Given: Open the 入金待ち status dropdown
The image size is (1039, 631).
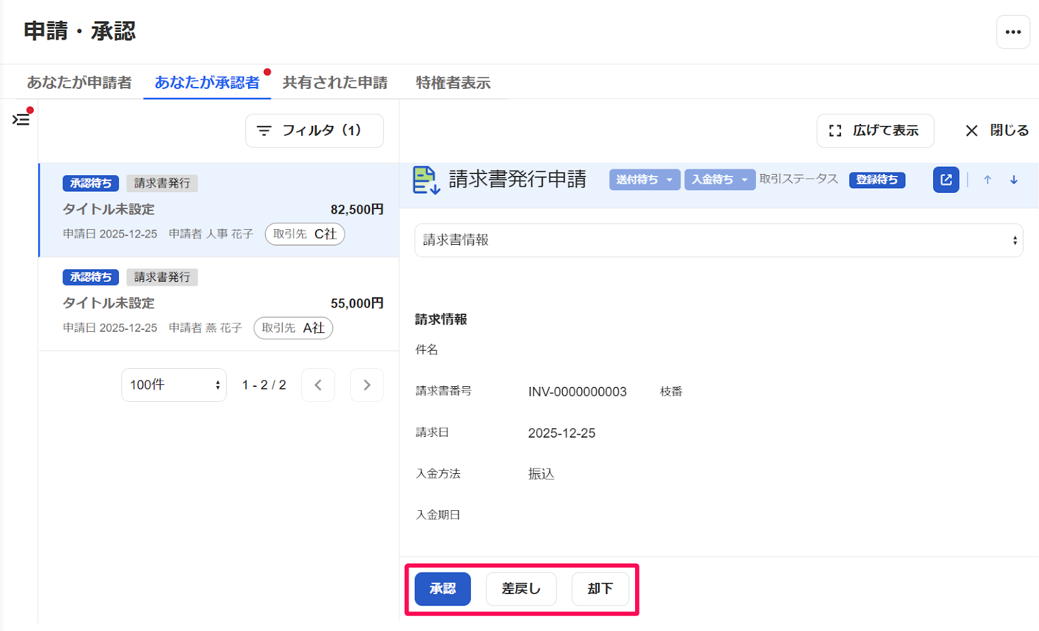Looking at the screenshot, I should point(720,180).
